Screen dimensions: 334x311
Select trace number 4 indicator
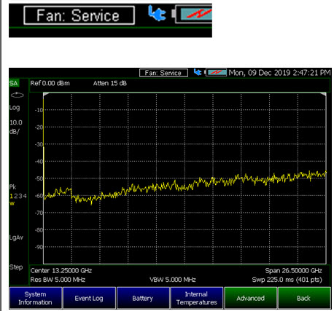pos(25,196)
